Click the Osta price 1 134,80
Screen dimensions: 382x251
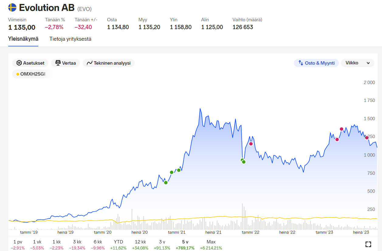(118, 27)
